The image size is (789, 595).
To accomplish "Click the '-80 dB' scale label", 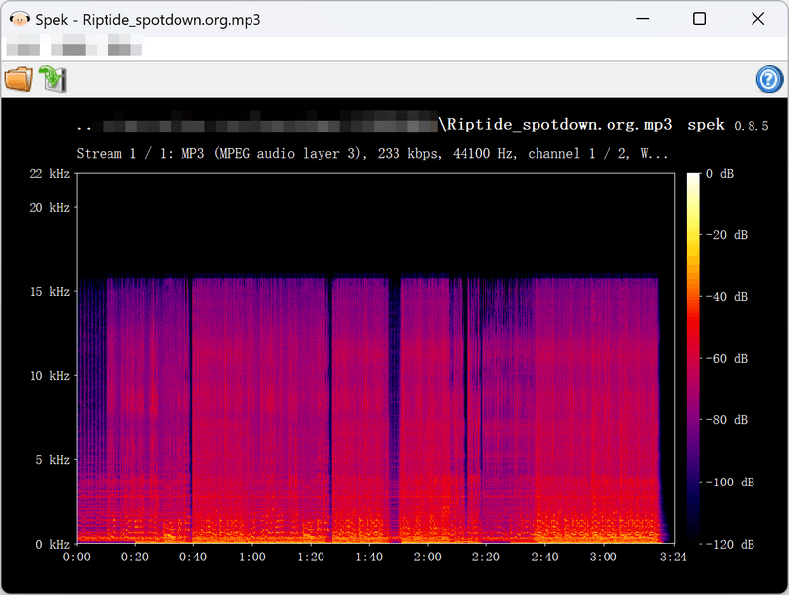I will click(727, 420).
